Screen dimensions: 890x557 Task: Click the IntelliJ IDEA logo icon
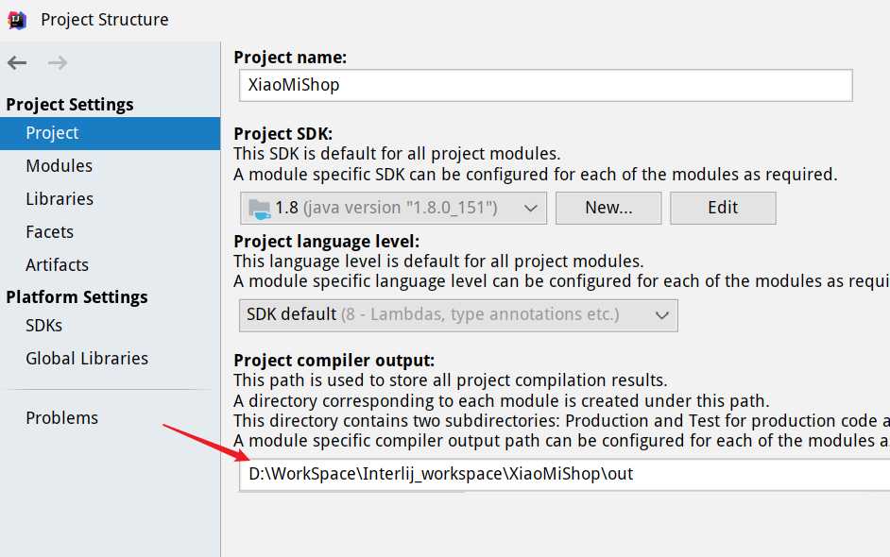pos(17,20)
